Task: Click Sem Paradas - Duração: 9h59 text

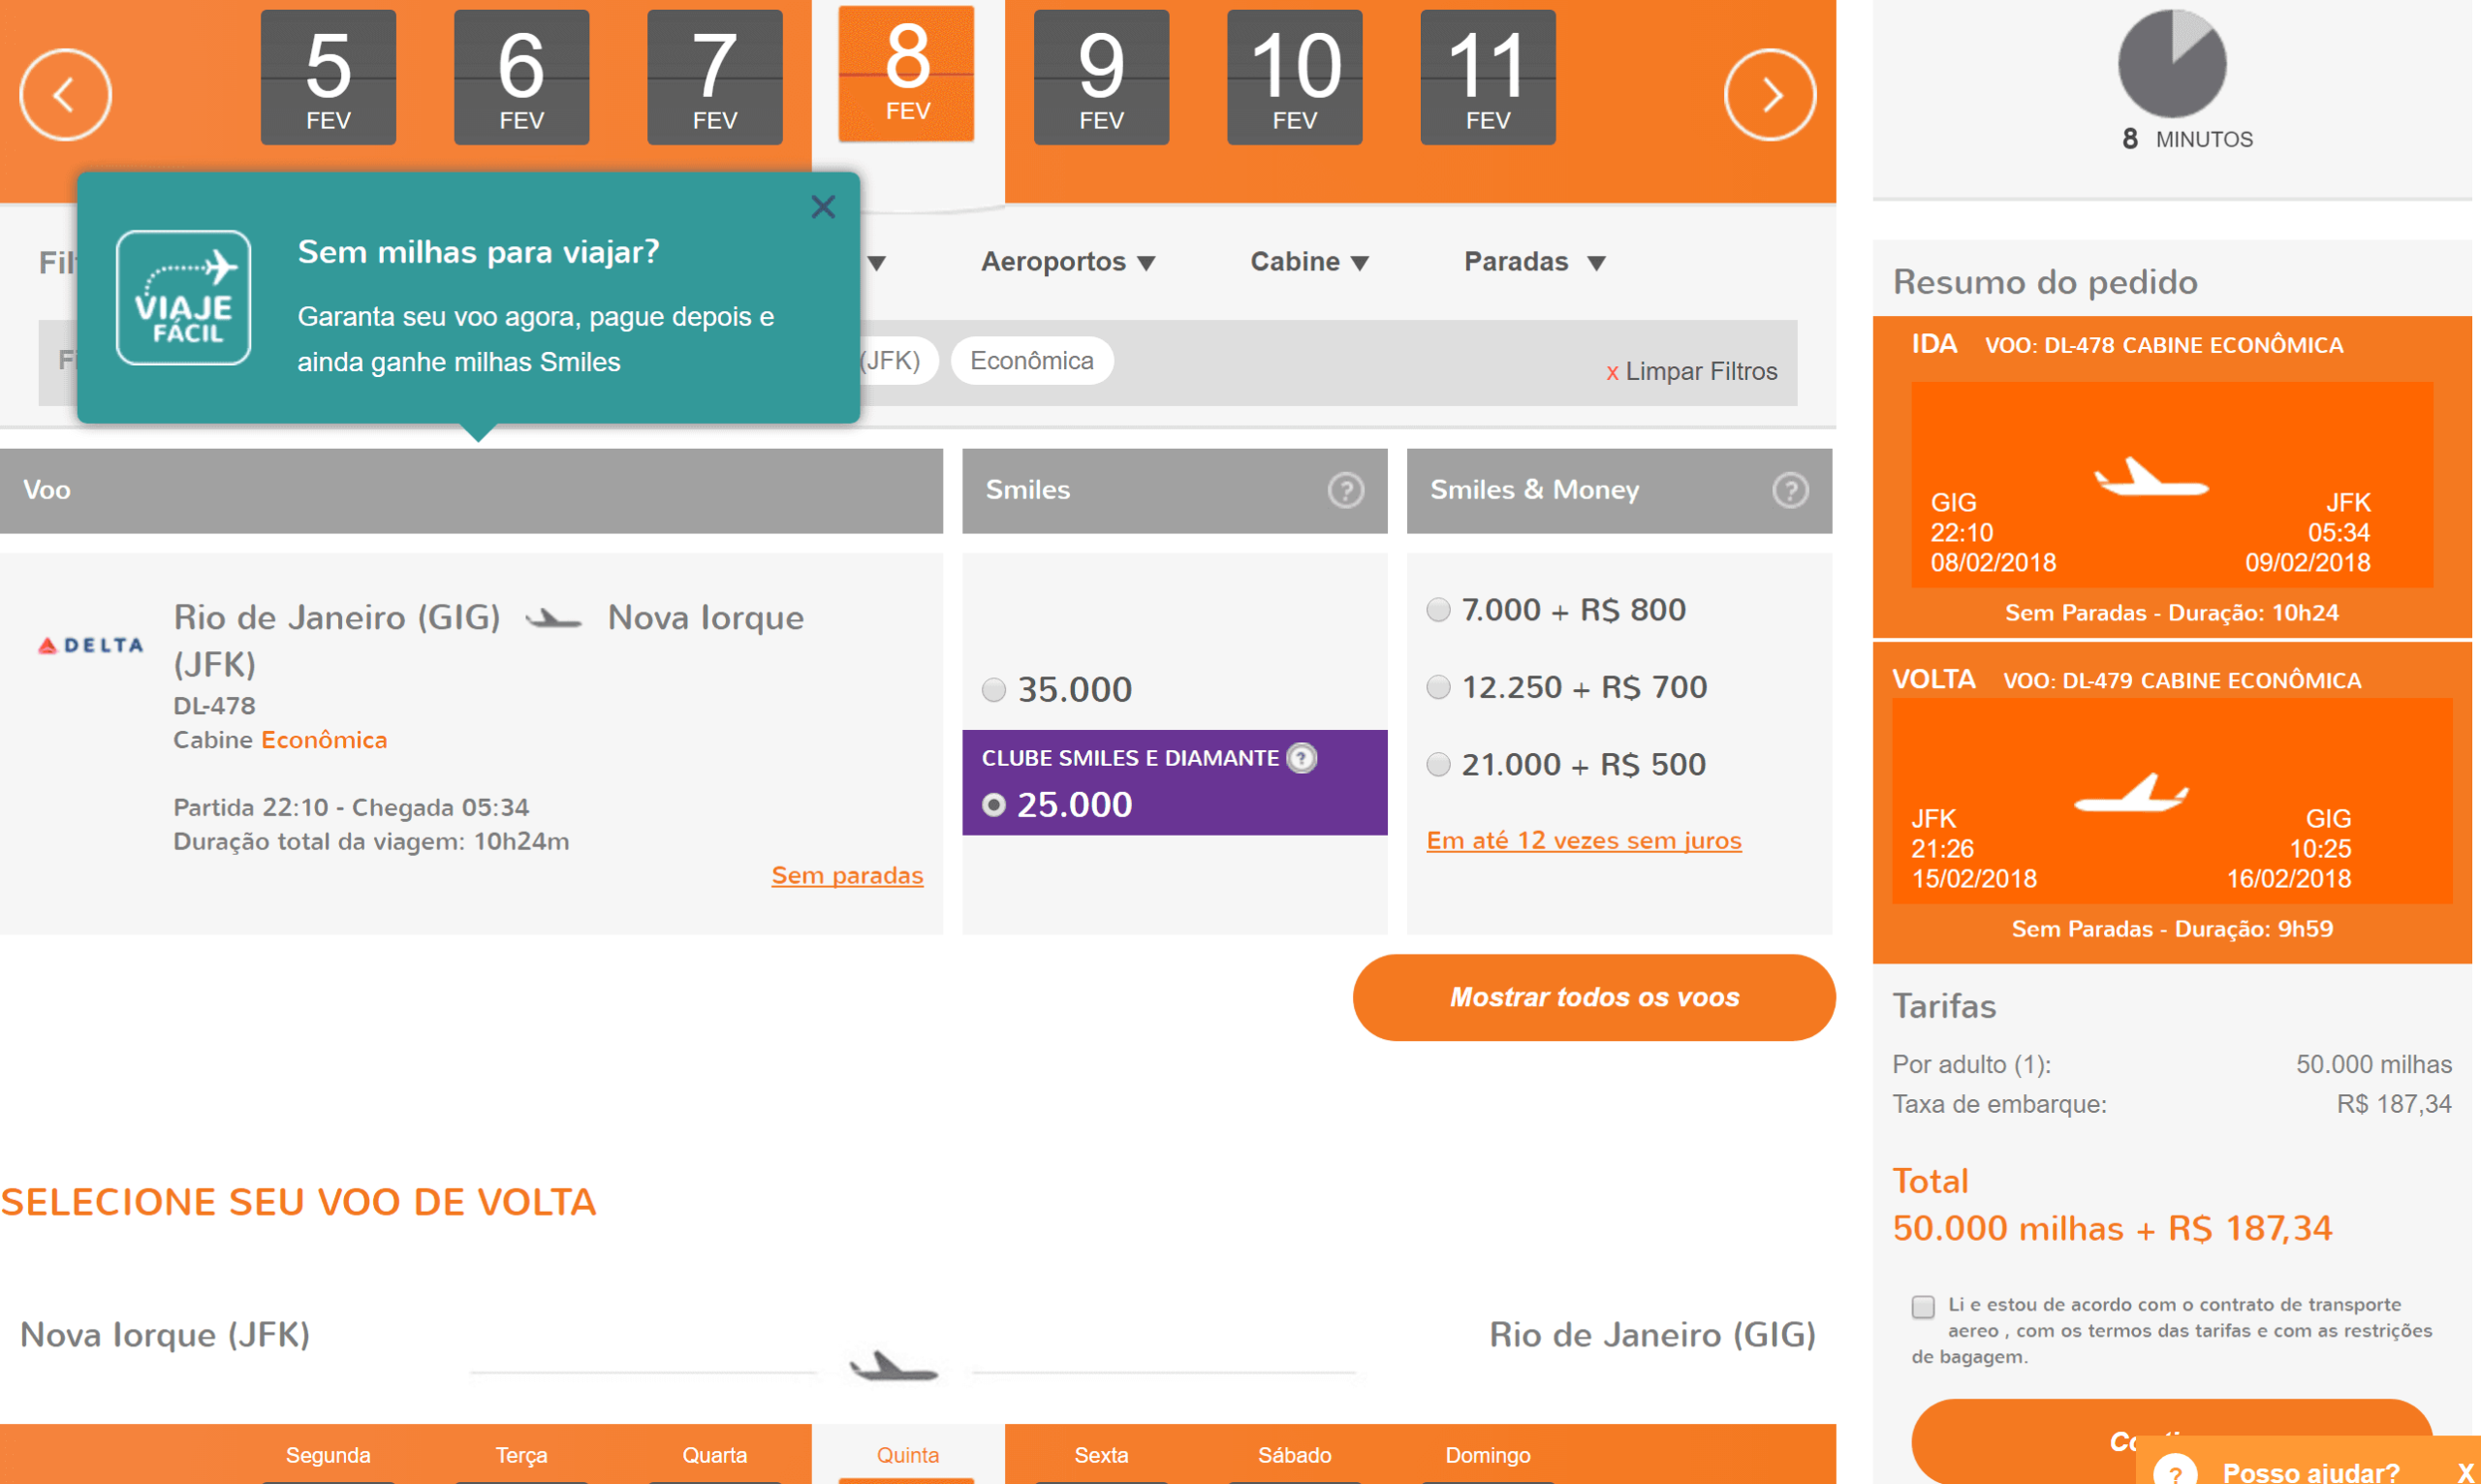Action: pos(2171,929)
